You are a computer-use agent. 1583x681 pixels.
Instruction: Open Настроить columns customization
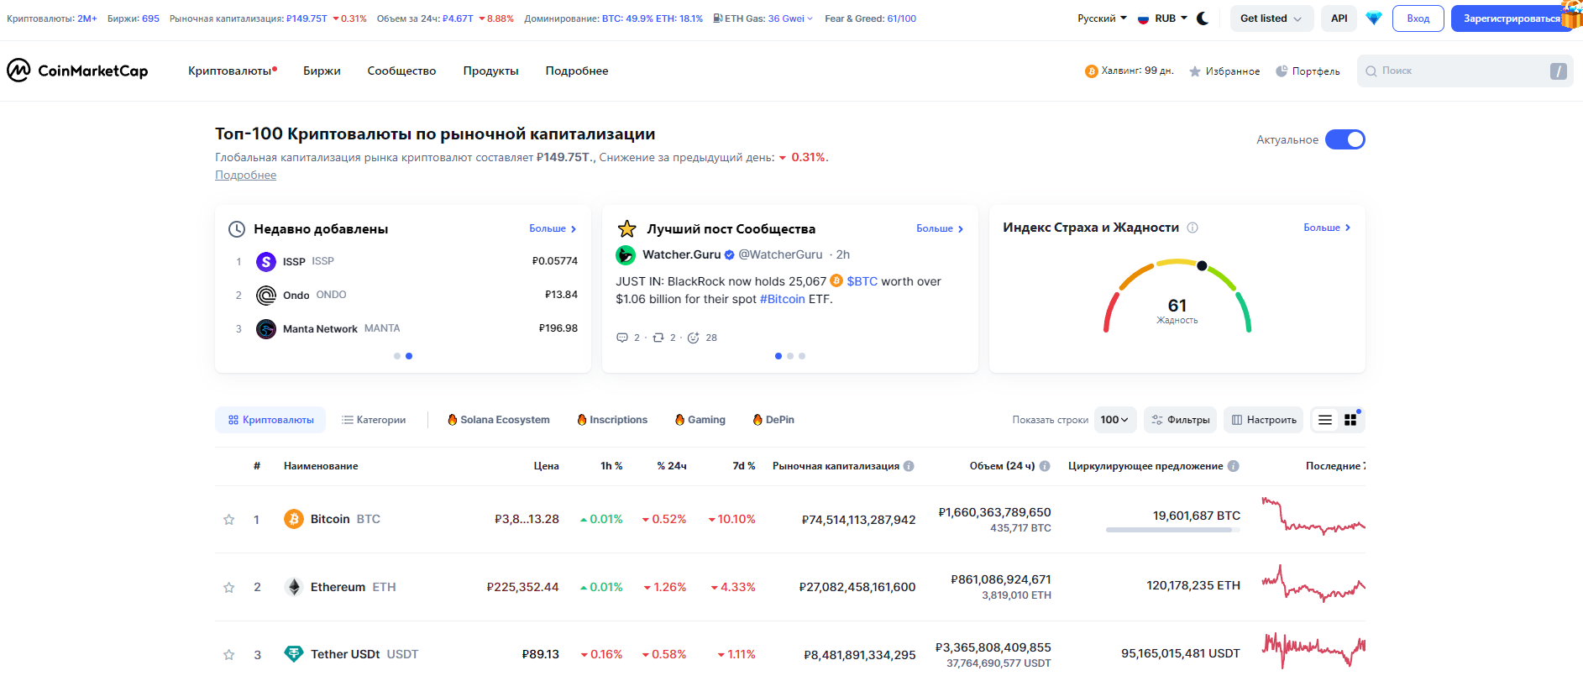pos(1263,420)
